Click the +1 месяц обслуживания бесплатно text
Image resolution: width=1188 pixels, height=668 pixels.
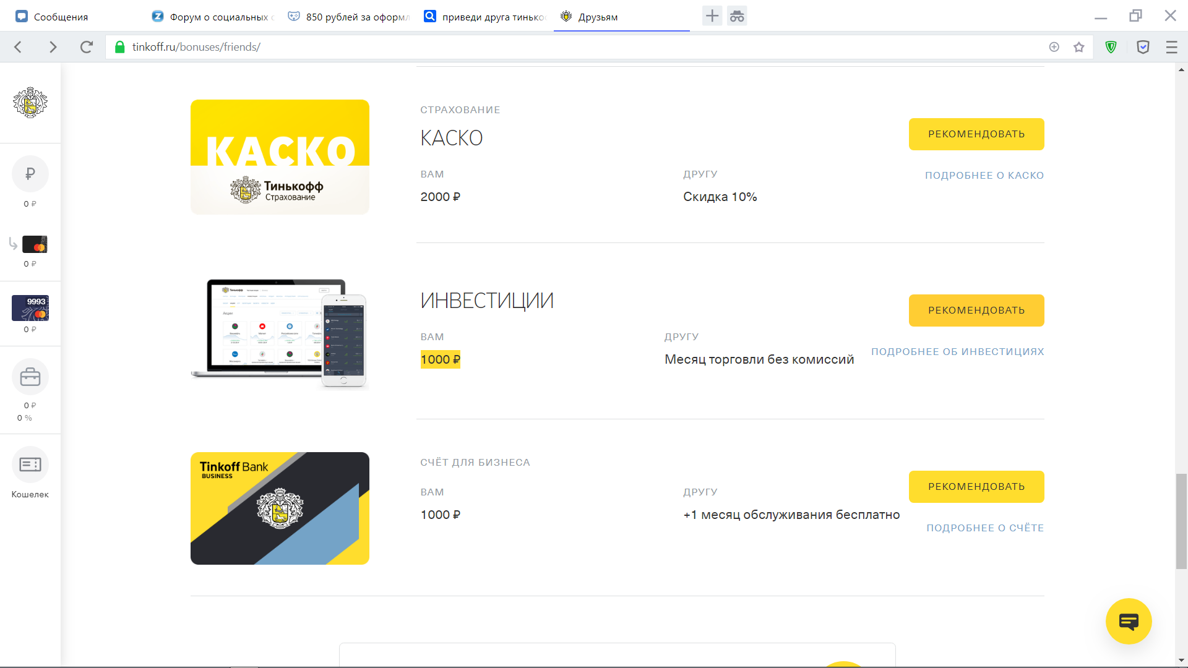791,515
